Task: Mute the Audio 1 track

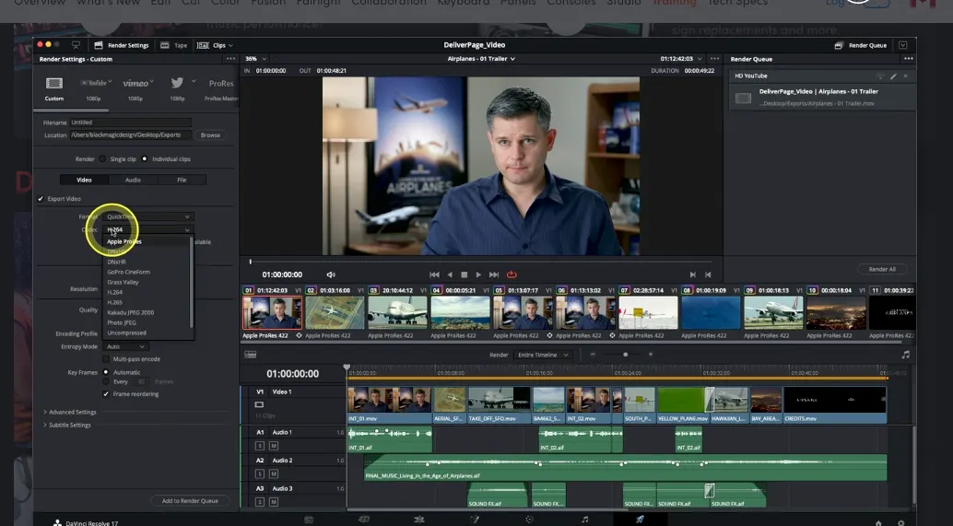Action: tap(273, 445)
